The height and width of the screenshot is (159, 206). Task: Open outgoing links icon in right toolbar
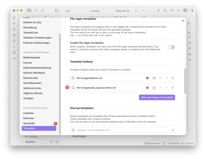[165, 10]
